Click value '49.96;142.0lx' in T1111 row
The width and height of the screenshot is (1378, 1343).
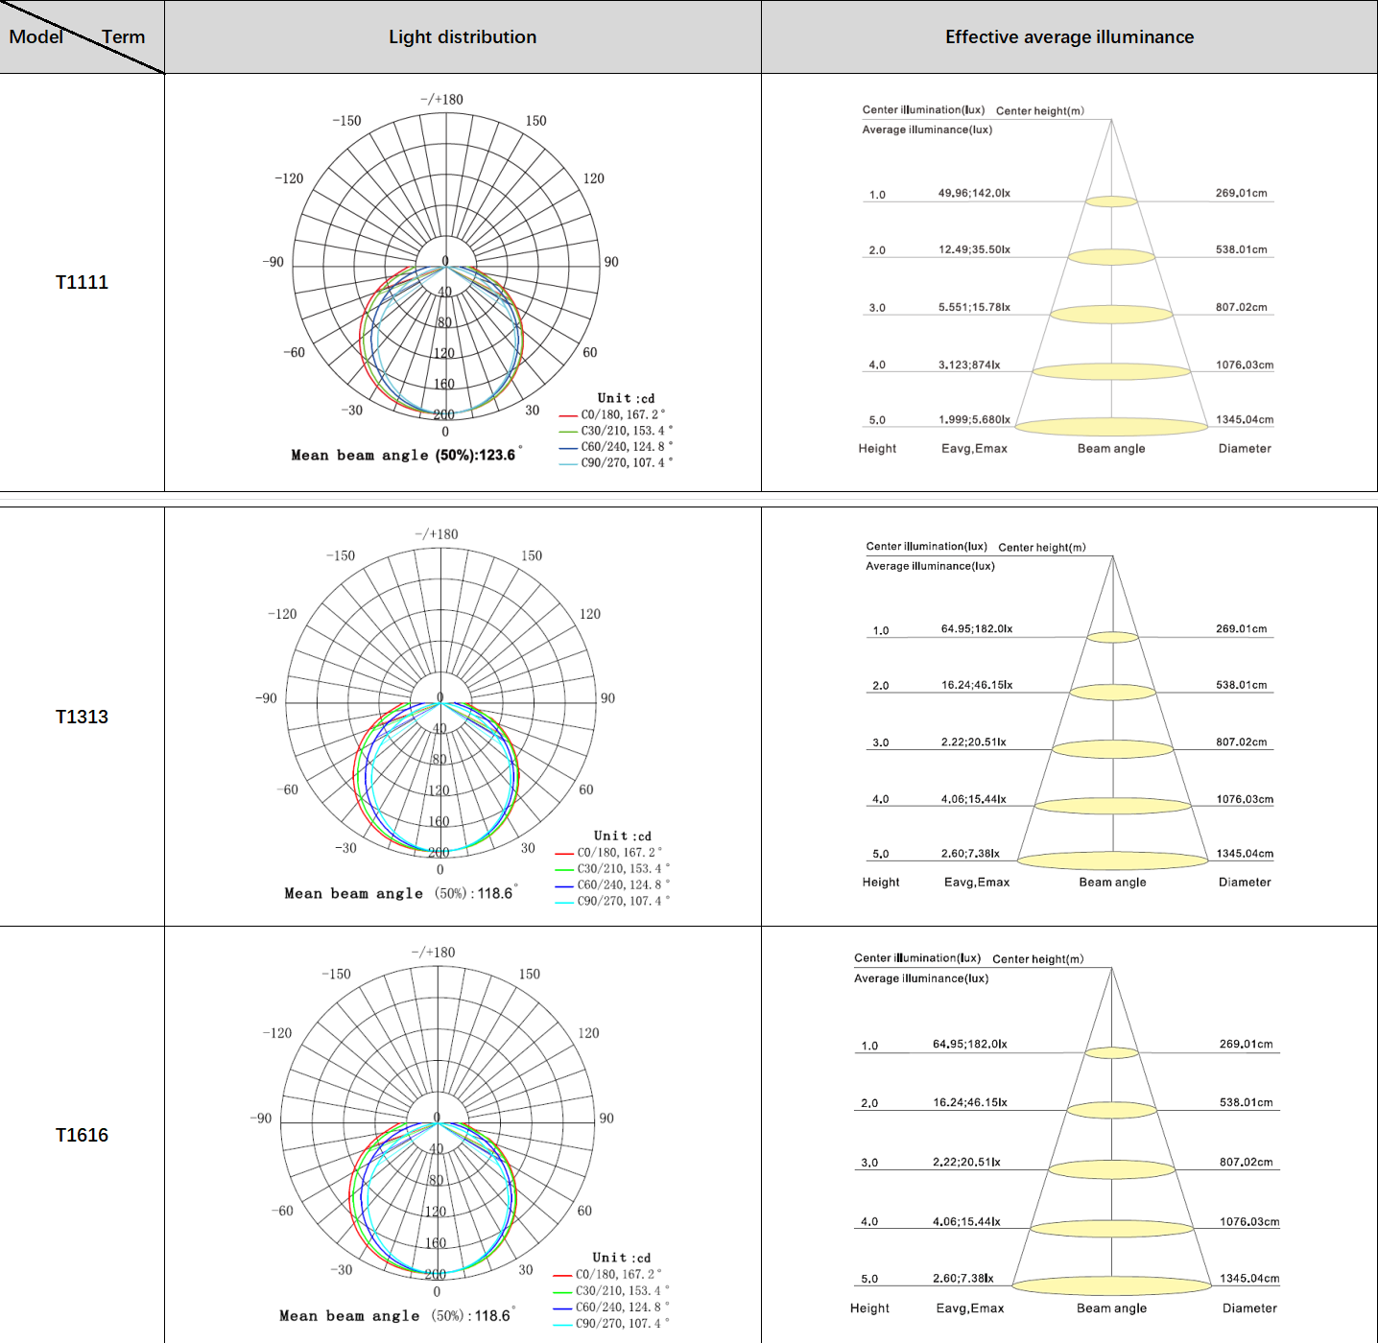(974, 193)
